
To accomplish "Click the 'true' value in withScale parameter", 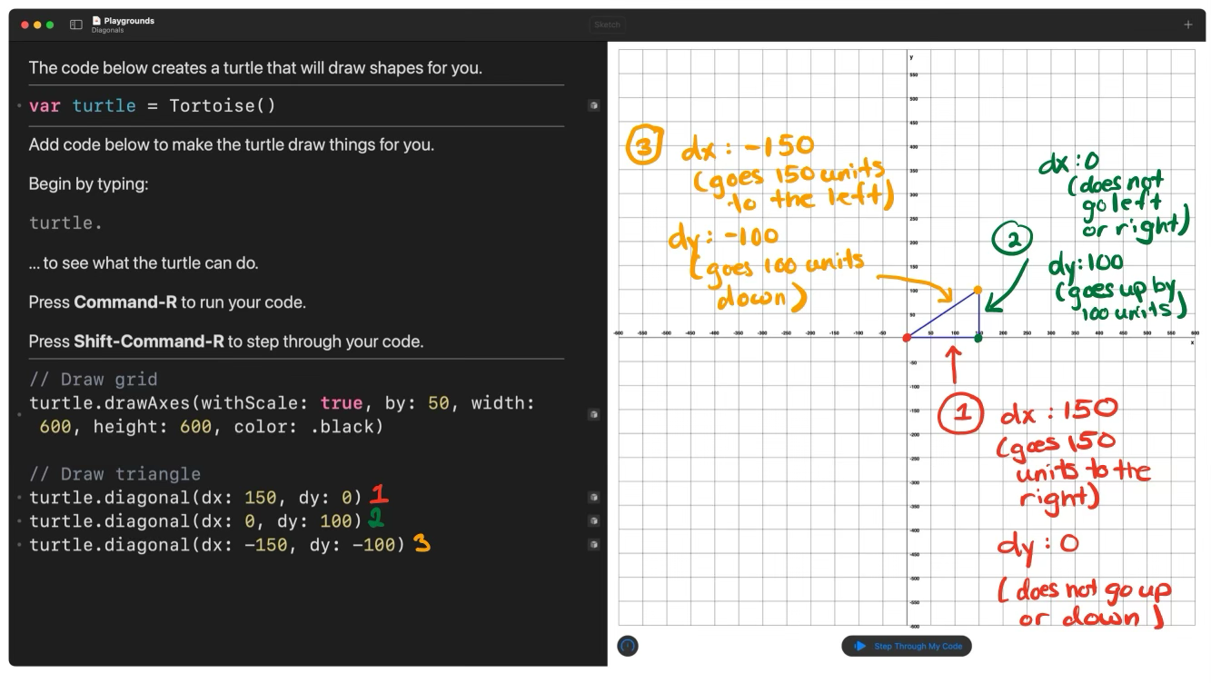I will (x=342, y=402).
